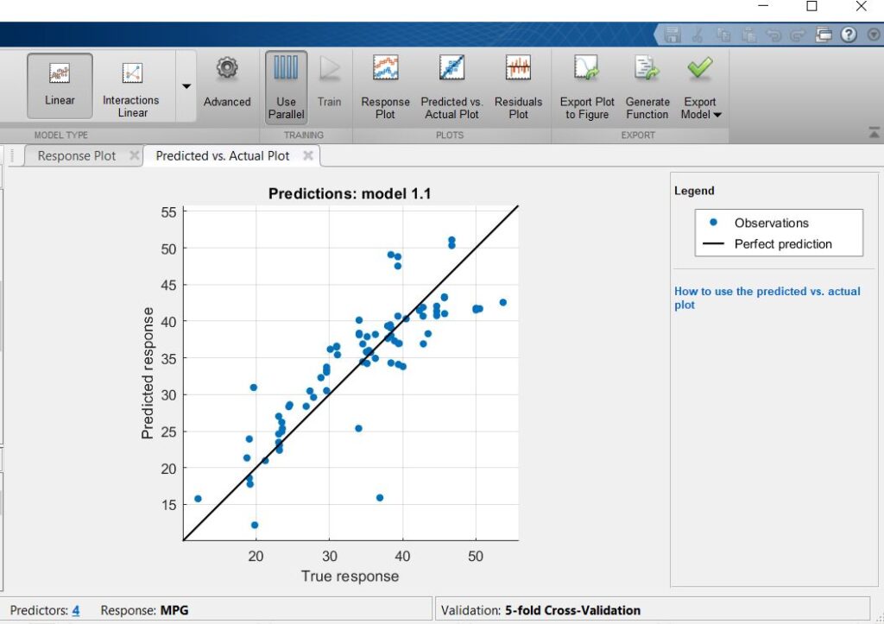The width and height of the screenshot is (884, 624).
Task: Select the Predicted vs. Actual Plot tab
Action: tap(224, 155)
